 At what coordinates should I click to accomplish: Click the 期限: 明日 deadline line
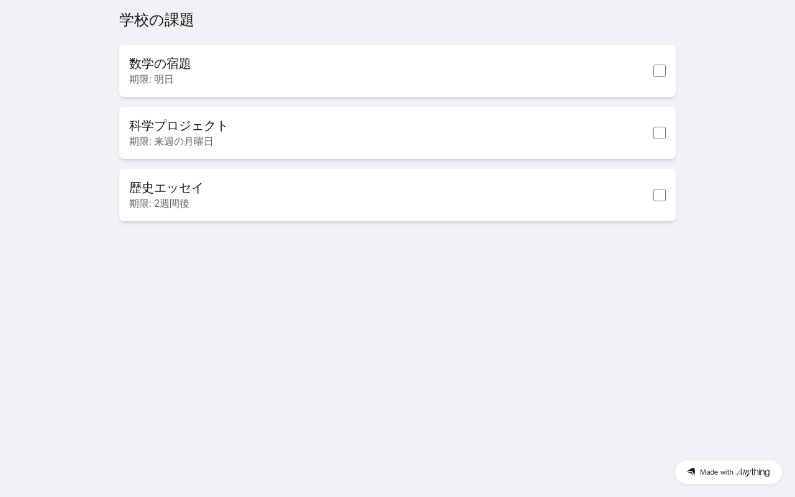(x=152, y=80)
